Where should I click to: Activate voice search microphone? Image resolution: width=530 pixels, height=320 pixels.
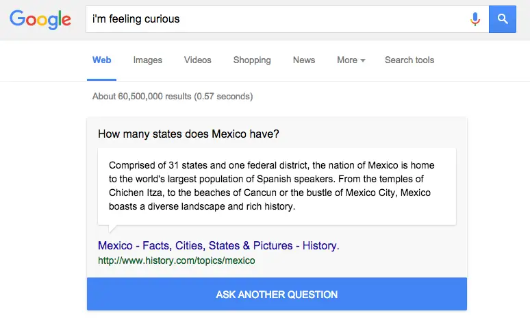point(475,19)
